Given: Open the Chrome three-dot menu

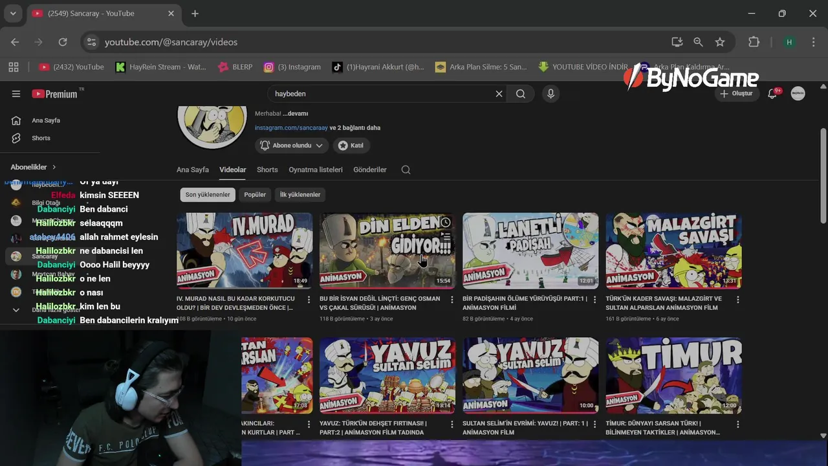Looking at the screenshot, I should click(813, 42).
